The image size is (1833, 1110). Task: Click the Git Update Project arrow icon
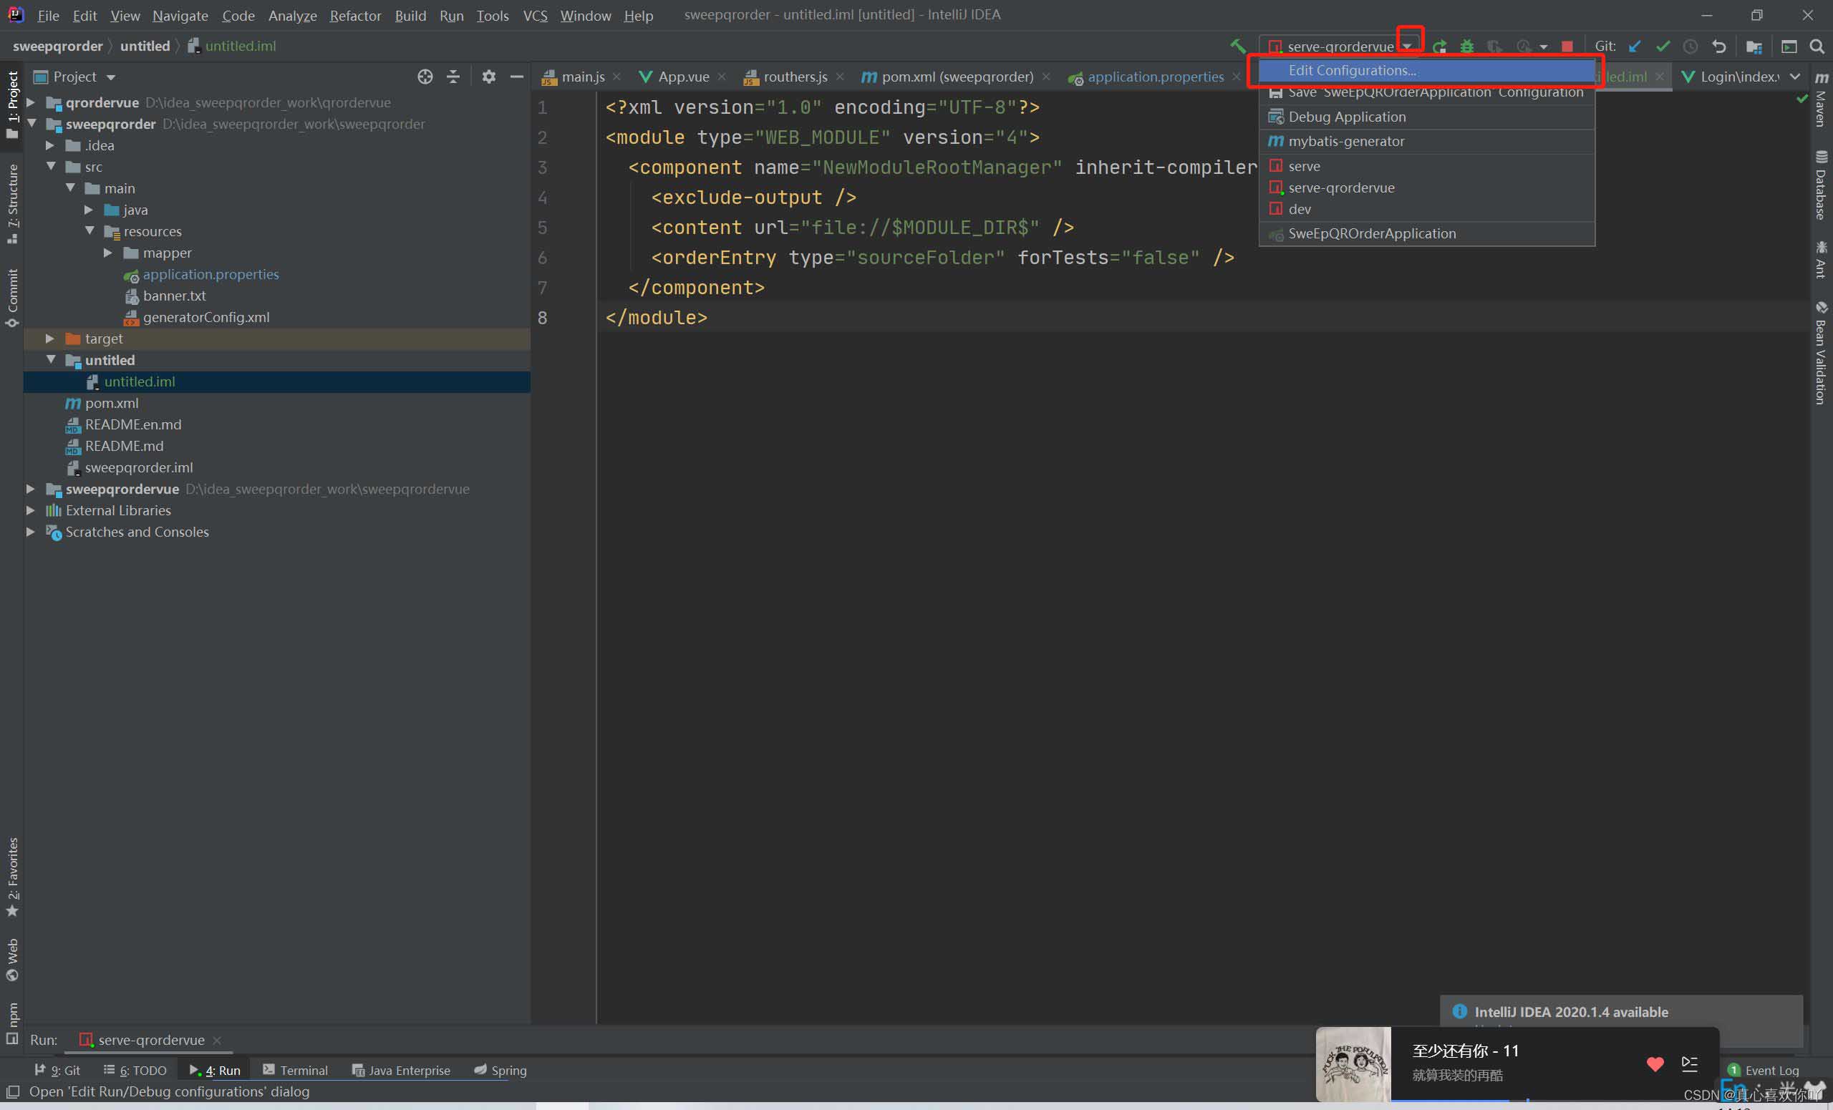click(x=1635, y=46)
